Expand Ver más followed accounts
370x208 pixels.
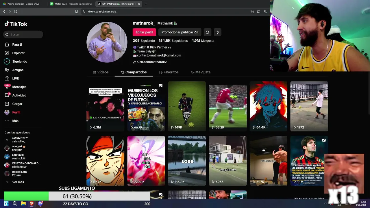coord(15,182)
